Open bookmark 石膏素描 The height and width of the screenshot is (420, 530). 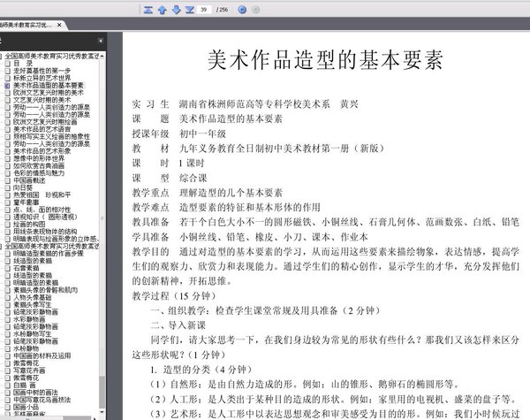(x=26, y=268)
